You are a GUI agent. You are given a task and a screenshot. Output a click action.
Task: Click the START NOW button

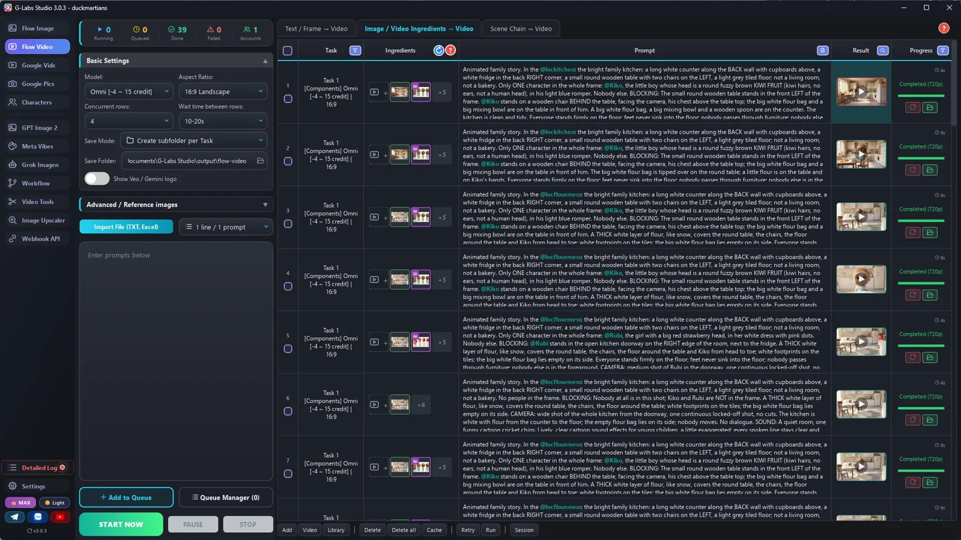[x=121, y=524]
